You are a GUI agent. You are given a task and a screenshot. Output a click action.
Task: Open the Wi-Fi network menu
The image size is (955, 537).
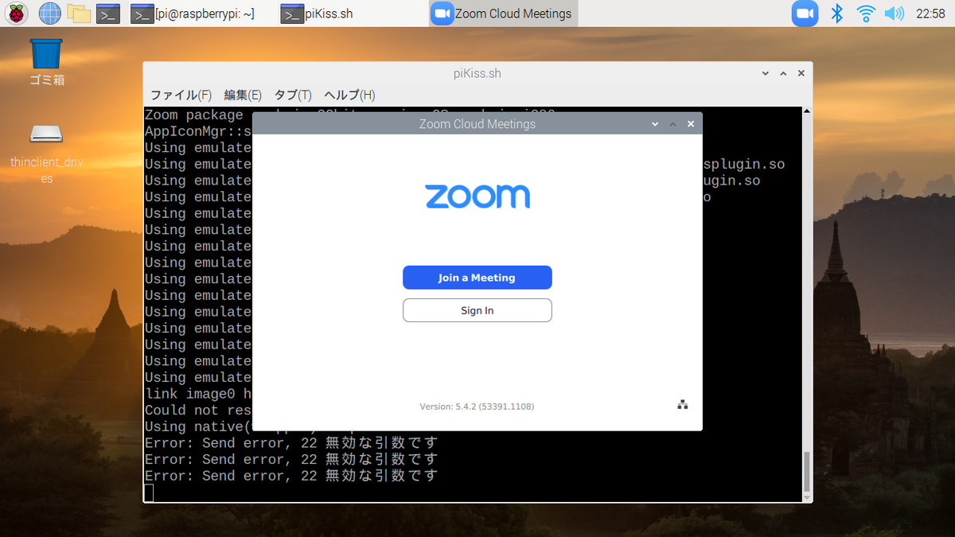865,13
